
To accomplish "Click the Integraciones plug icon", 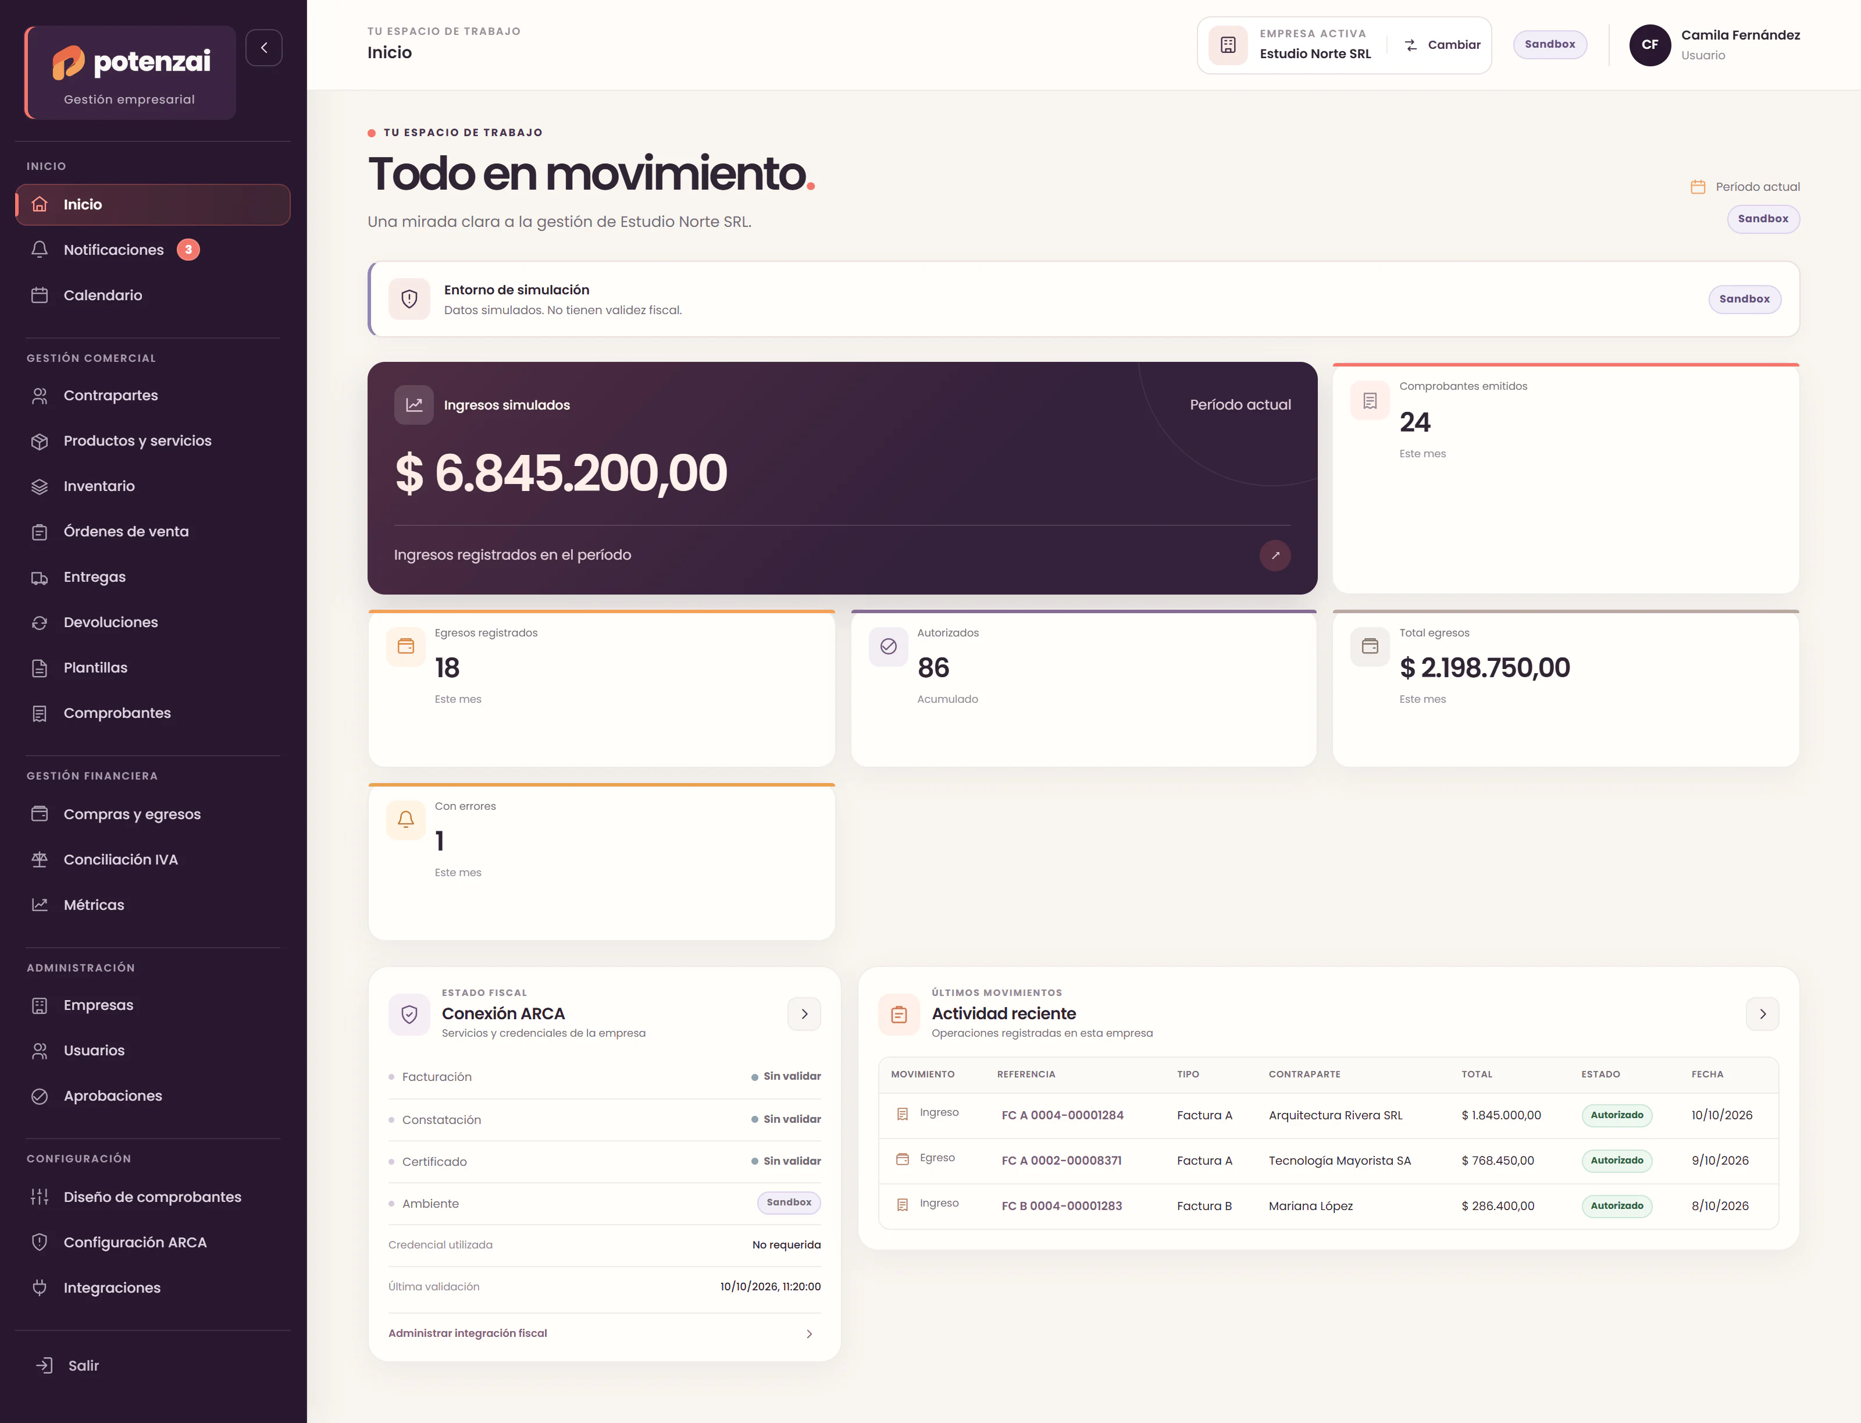I will click(40, 1287).
